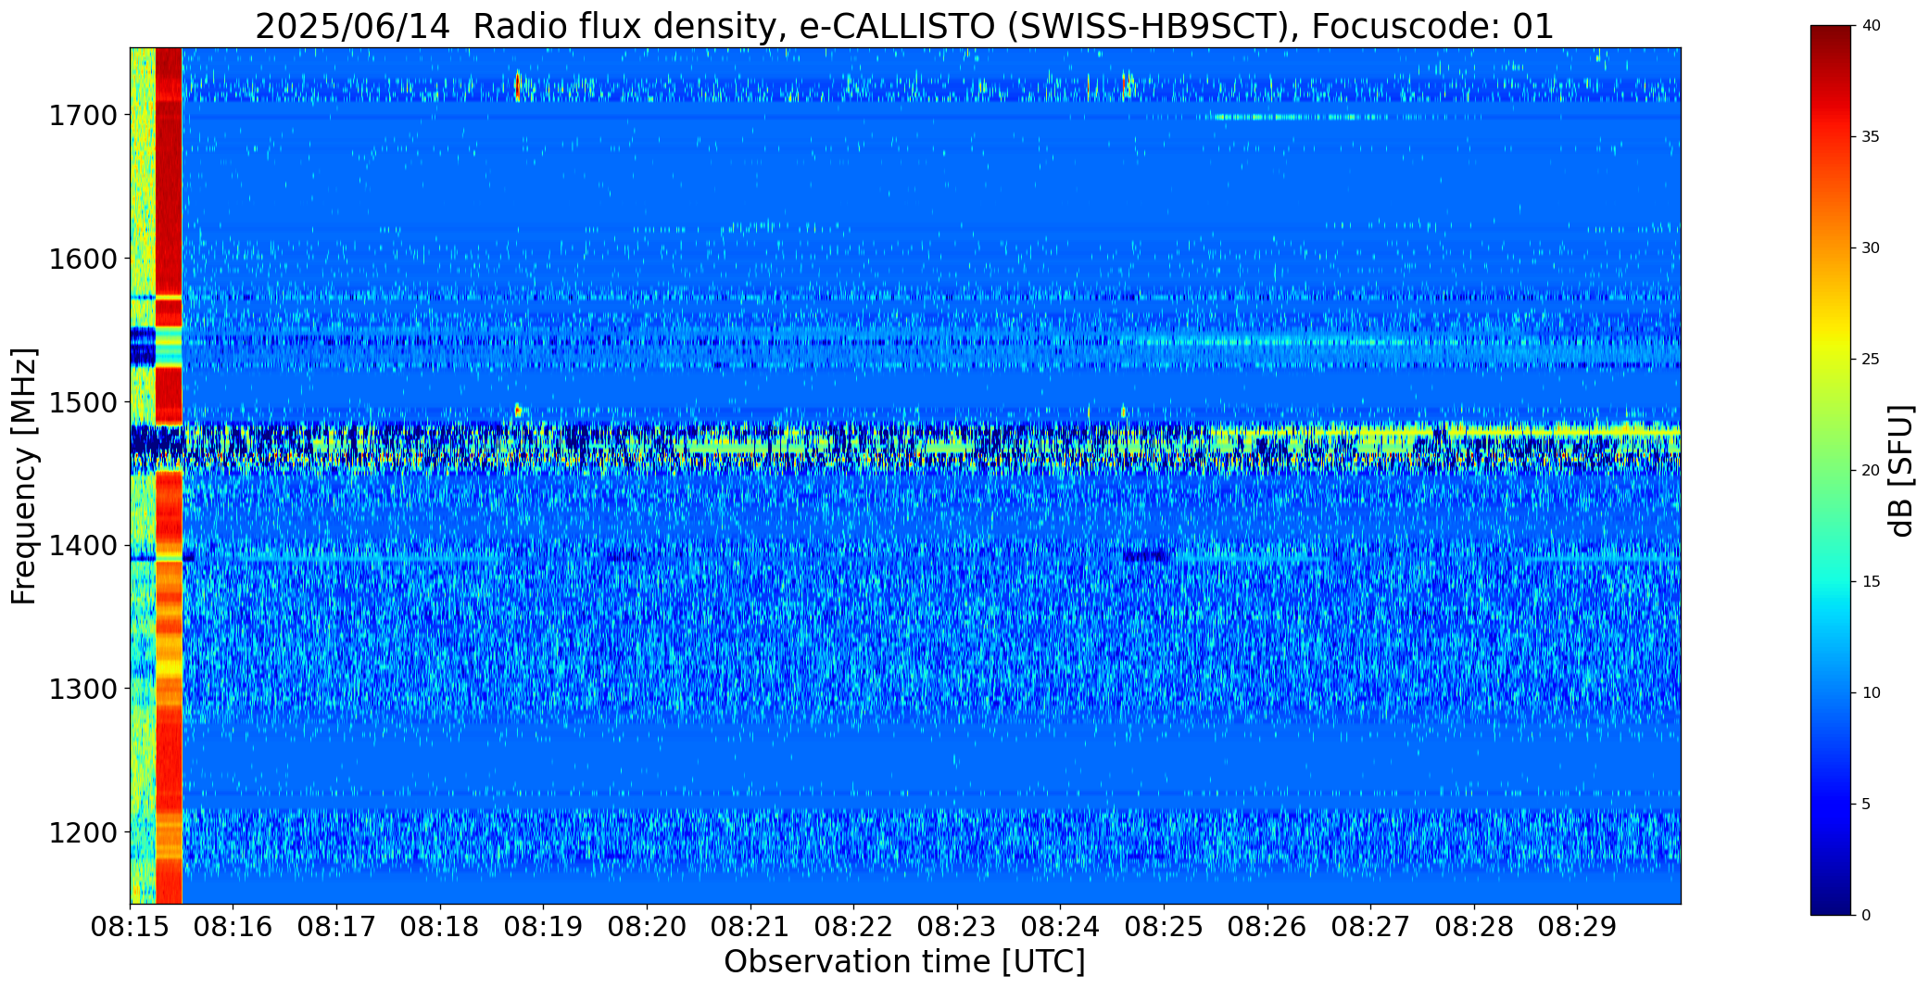This screenshot has width=1929, height=989.
Task: Click the 08:22 time tick label
Action: pyautogui.click(x=853, y=927)
